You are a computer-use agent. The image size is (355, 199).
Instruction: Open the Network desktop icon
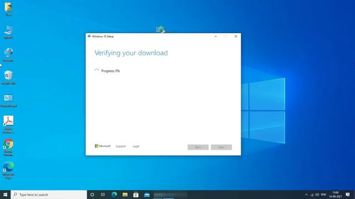tap(8, 55)
